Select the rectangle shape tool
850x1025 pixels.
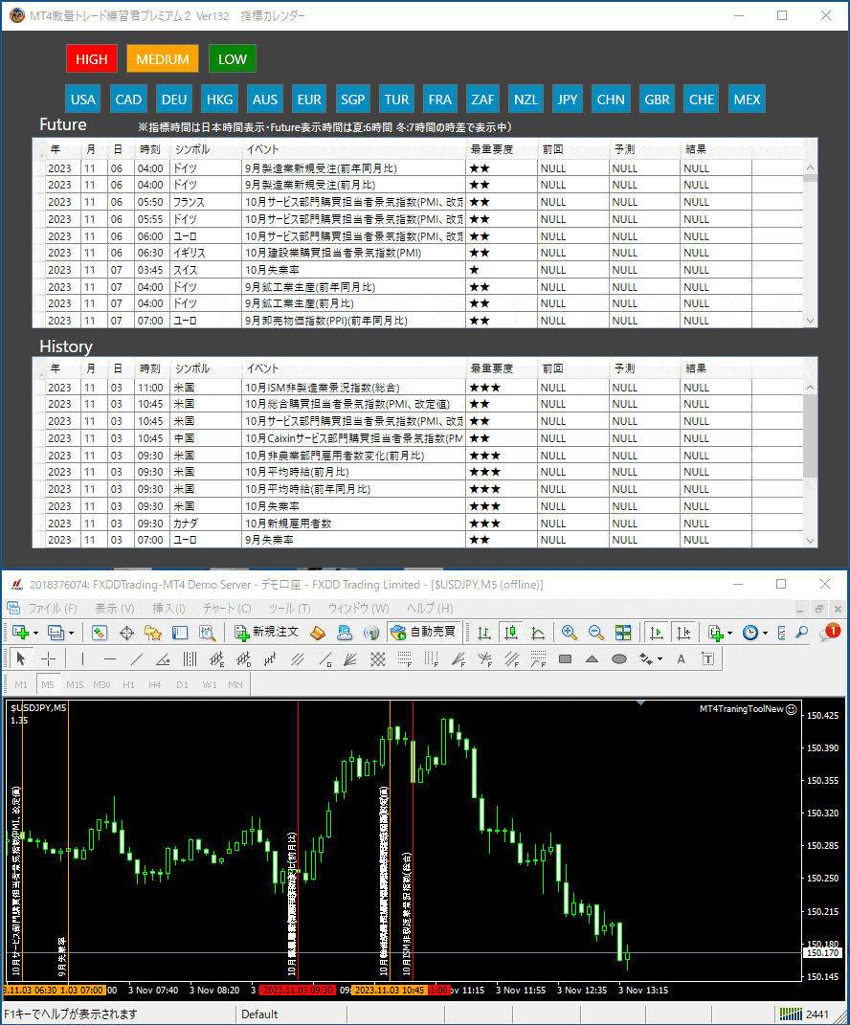pos(565,658)
